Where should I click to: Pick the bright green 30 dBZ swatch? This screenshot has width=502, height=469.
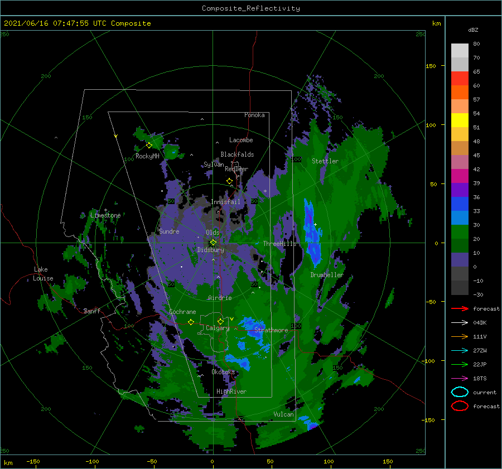(x=460, y=231)
